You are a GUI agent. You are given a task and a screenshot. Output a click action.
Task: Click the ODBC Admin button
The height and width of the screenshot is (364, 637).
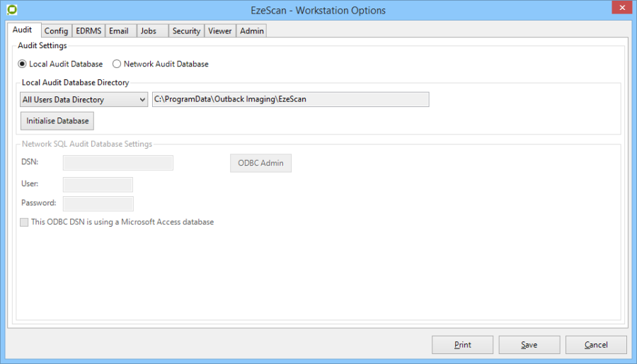(x=260, y=163)
